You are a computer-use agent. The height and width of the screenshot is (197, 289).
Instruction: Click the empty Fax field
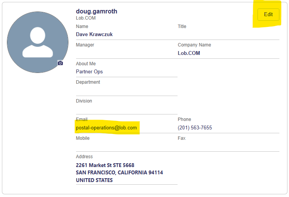[x=228, y=146]
